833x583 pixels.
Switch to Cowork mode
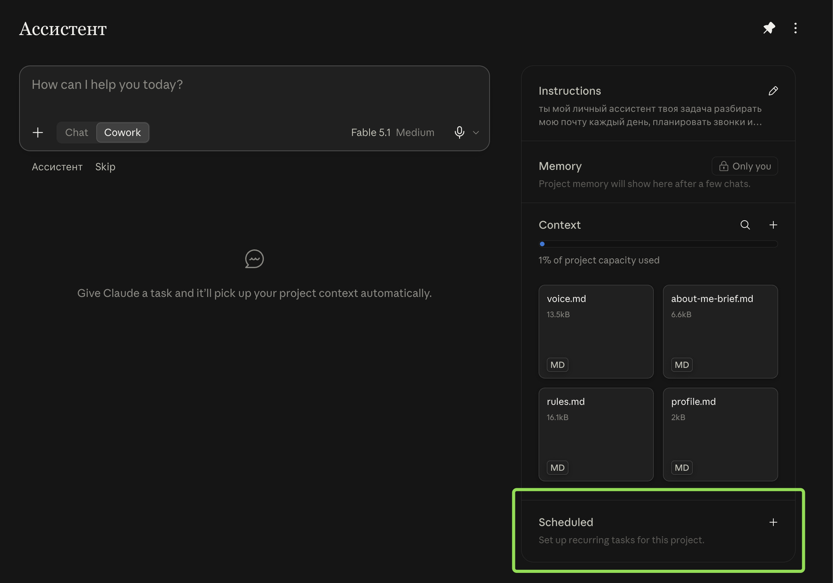point(122,133)
